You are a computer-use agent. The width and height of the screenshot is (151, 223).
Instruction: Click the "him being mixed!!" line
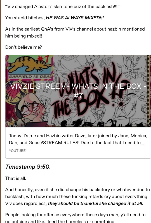click(23, 36)
